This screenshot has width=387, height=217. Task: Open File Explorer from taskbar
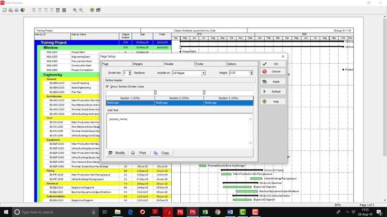click(118, 212)
